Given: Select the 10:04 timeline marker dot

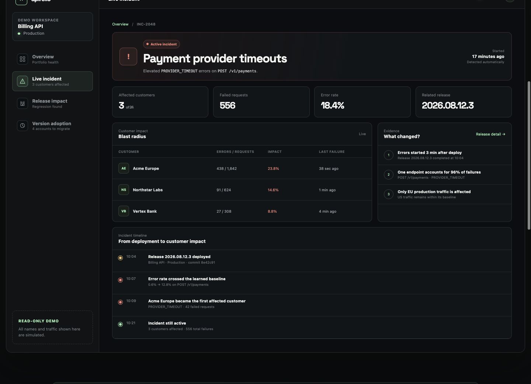Looking at the screenshot, I should pos(120,258).
